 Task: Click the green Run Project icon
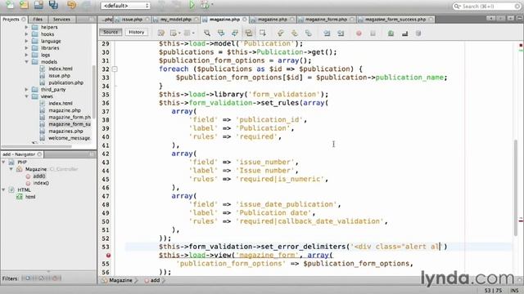click(192, 5)
